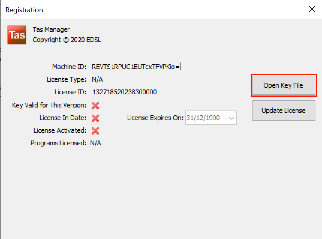
Task: Click the Machine ID text field
Action: pos(136,67)
